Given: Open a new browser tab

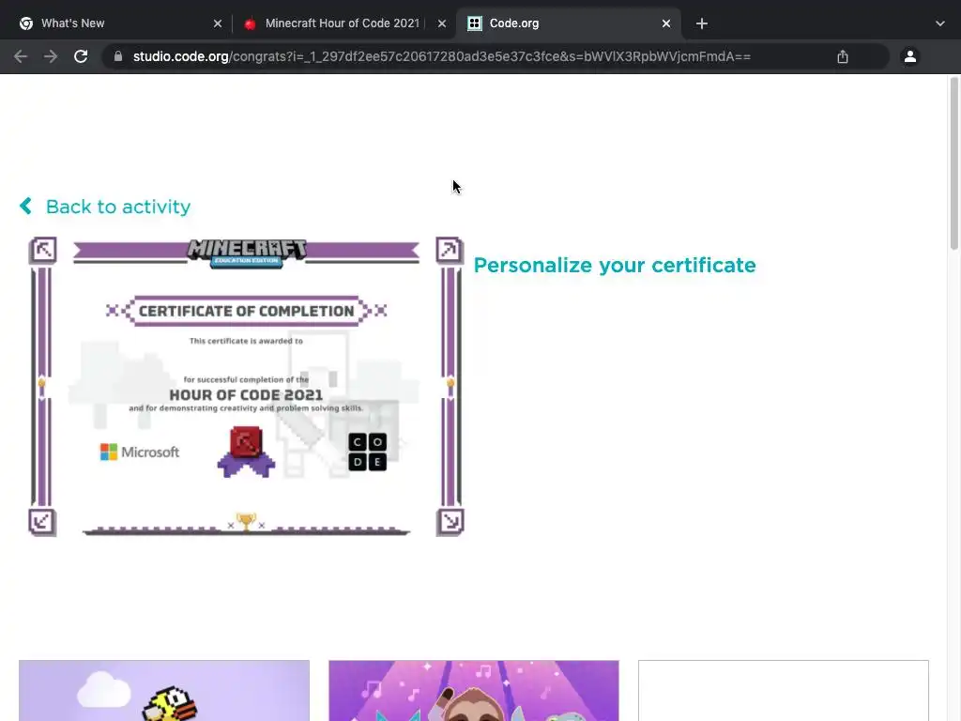Looking at the screenshot, I should 702,23.
